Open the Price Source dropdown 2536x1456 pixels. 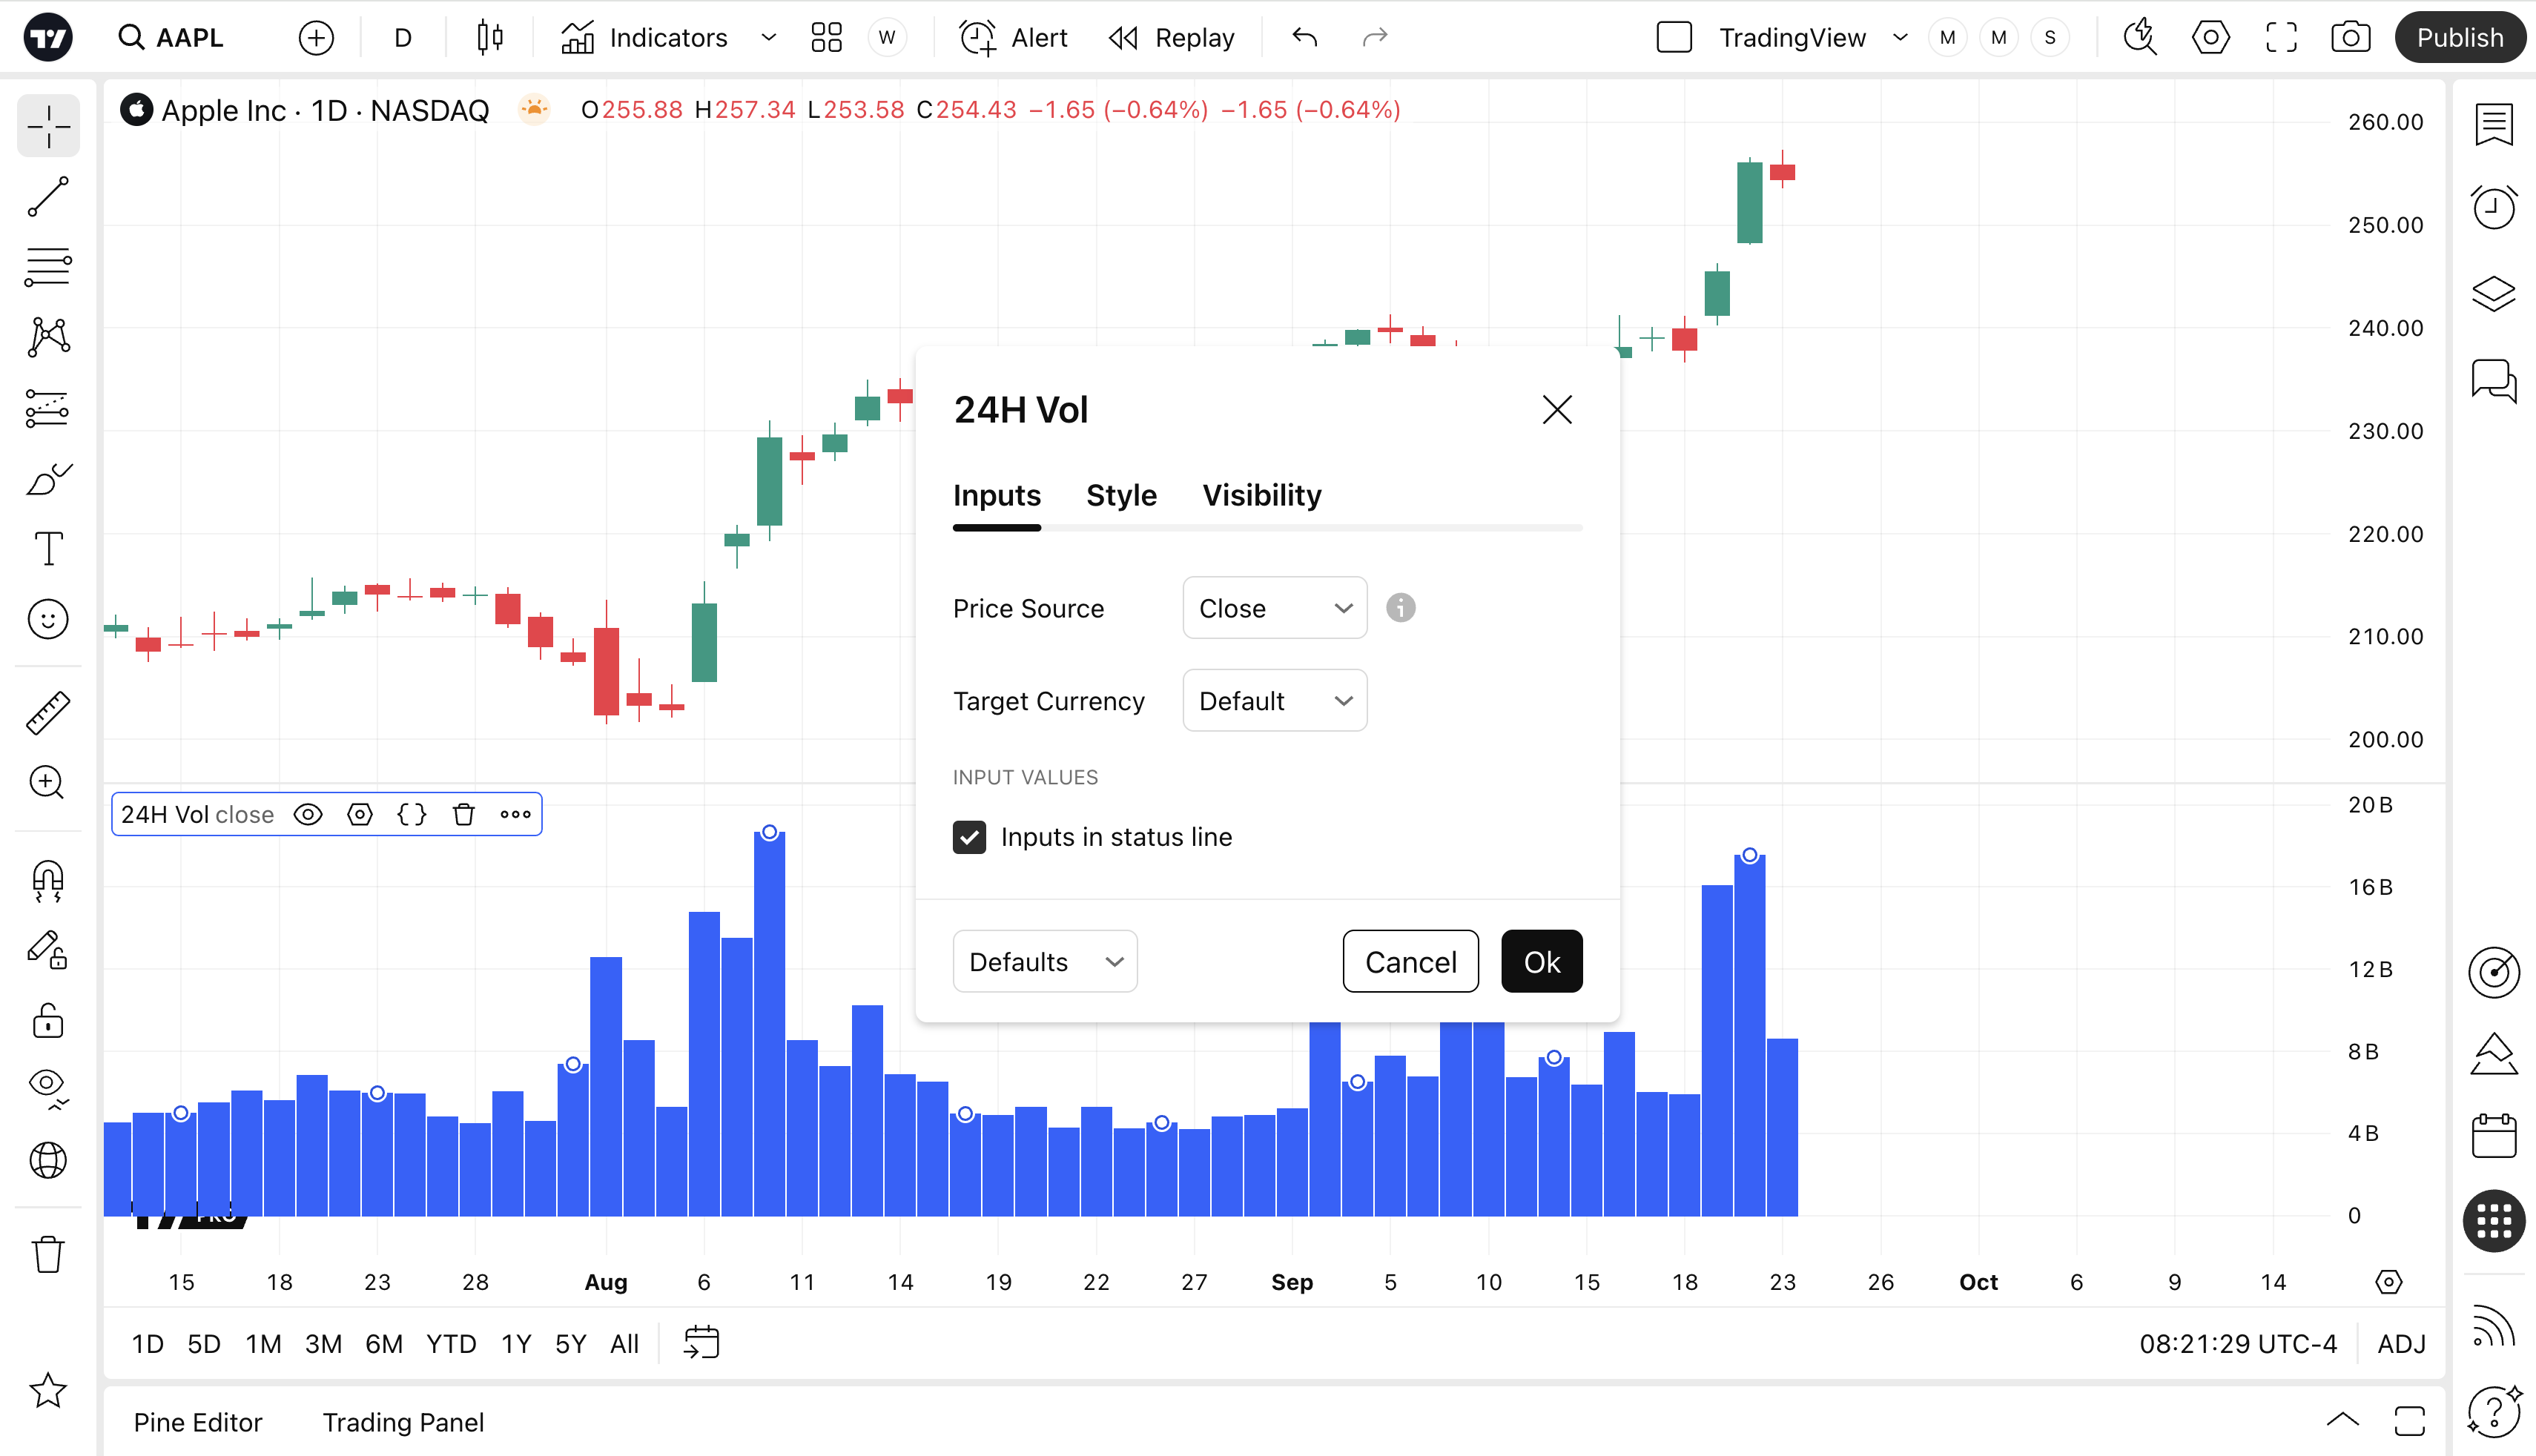click(x=1274, y=608)
